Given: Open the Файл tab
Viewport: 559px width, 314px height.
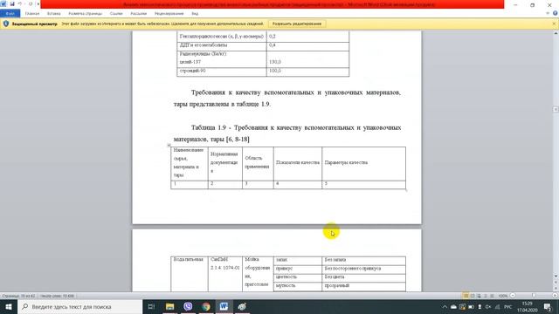Looking at the screenshot, I should [10, 14].
